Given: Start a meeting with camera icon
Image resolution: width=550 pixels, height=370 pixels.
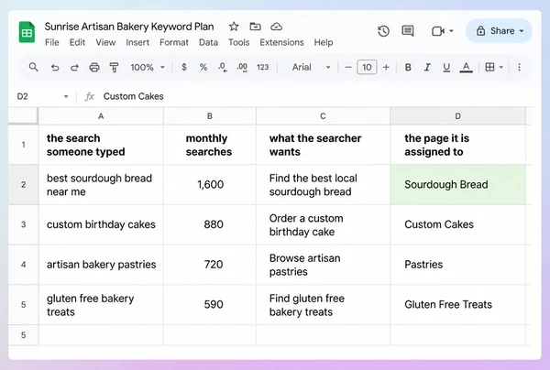Looking at the screenshot, I should pos(438,31).
